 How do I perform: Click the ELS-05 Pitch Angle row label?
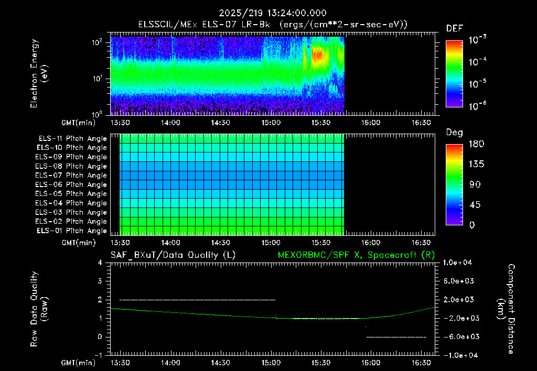(71, 194)
